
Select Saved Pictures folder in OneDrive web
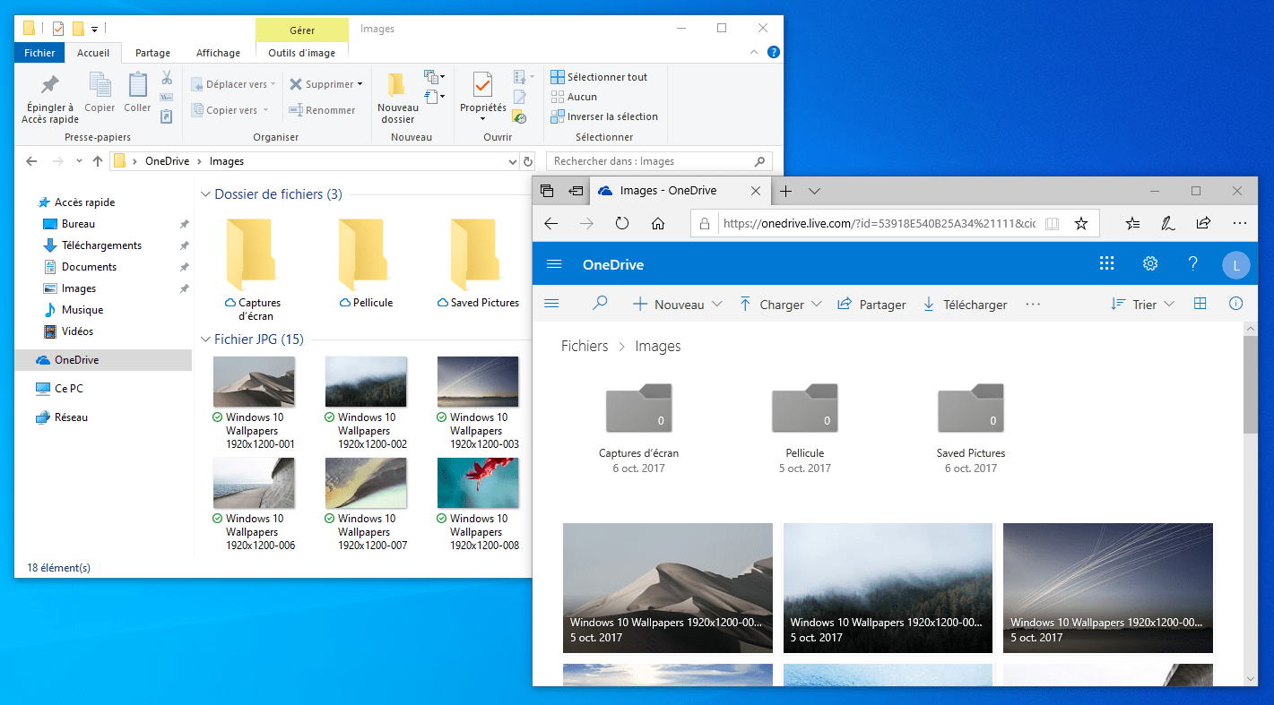click(x=971, y=427)
